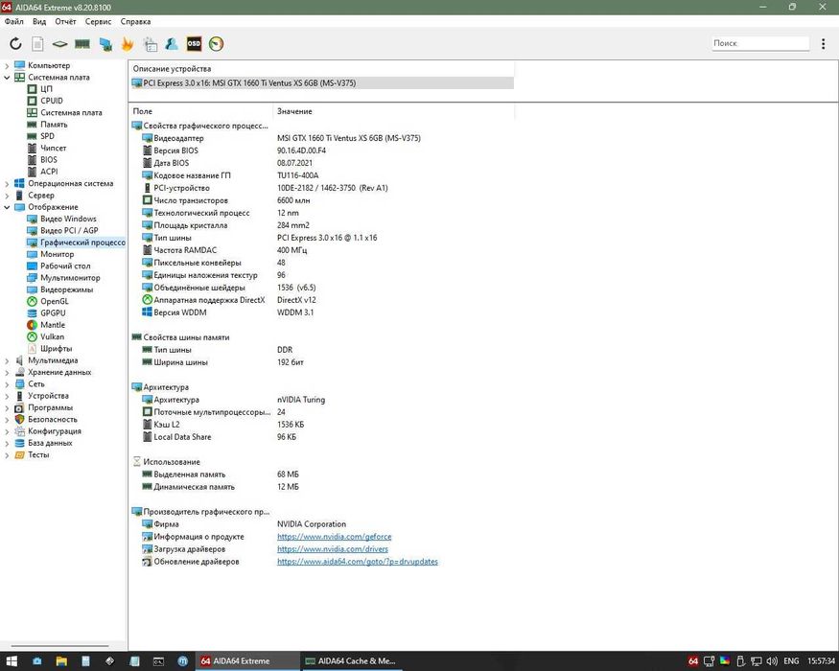The image size is (839, 671).
Task: Open the nvidia.com/geforce product link
Action: 334,537
